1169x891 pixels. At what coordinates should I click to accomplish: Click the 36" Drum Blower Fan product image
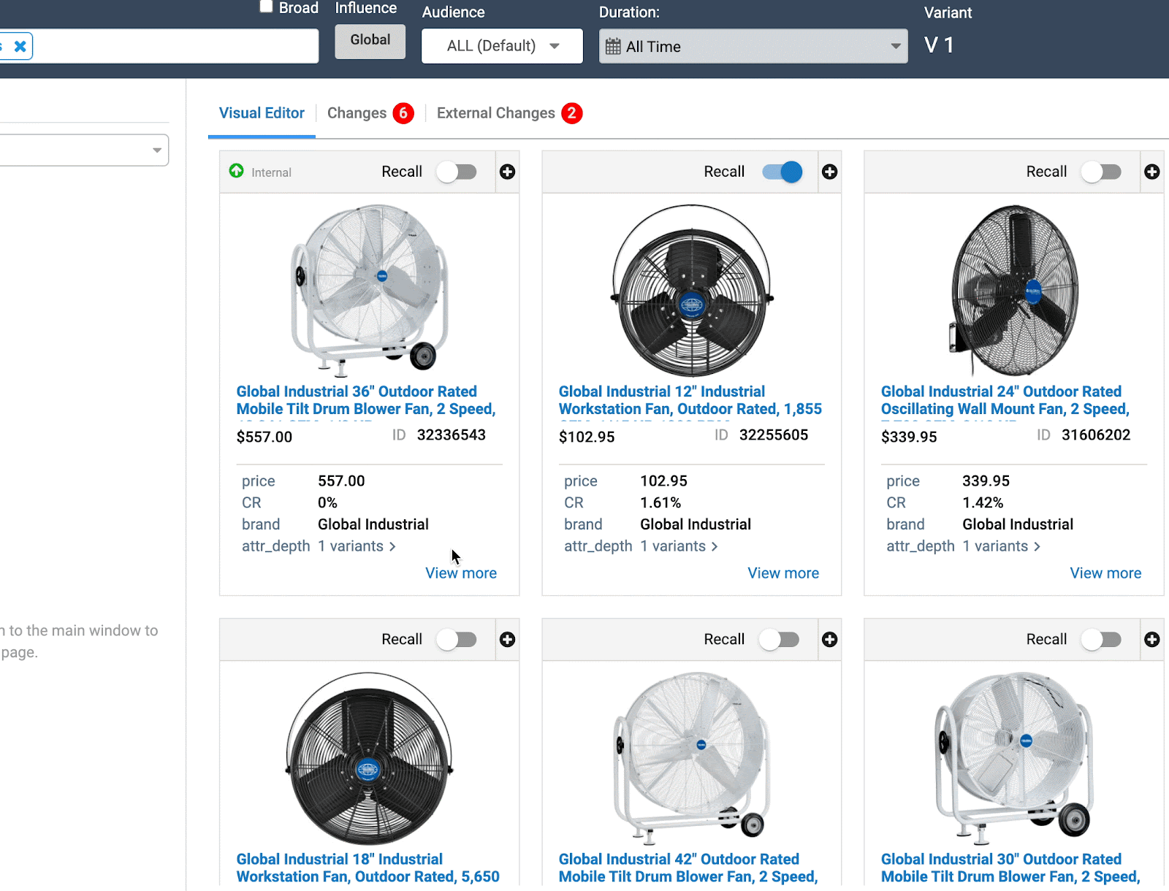click(x=370, y=289)
